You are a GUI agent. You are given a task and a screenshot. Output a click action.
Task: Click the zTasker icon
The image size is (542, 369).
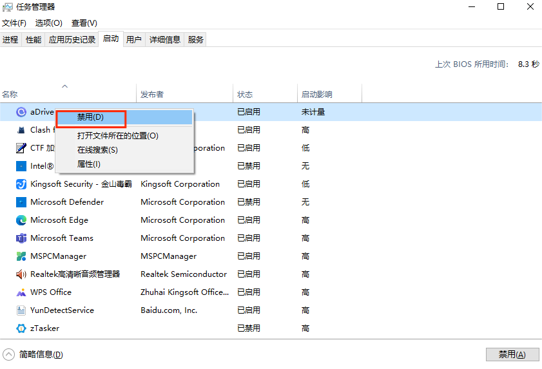(x=21, y=328)
